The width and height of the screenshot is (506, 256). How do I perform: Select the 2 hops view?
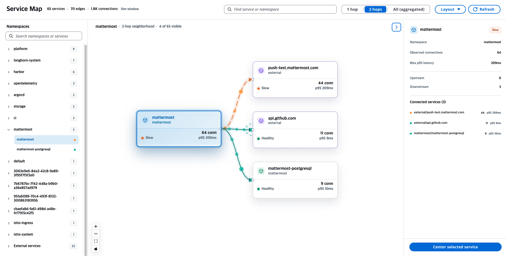[375, 9]
